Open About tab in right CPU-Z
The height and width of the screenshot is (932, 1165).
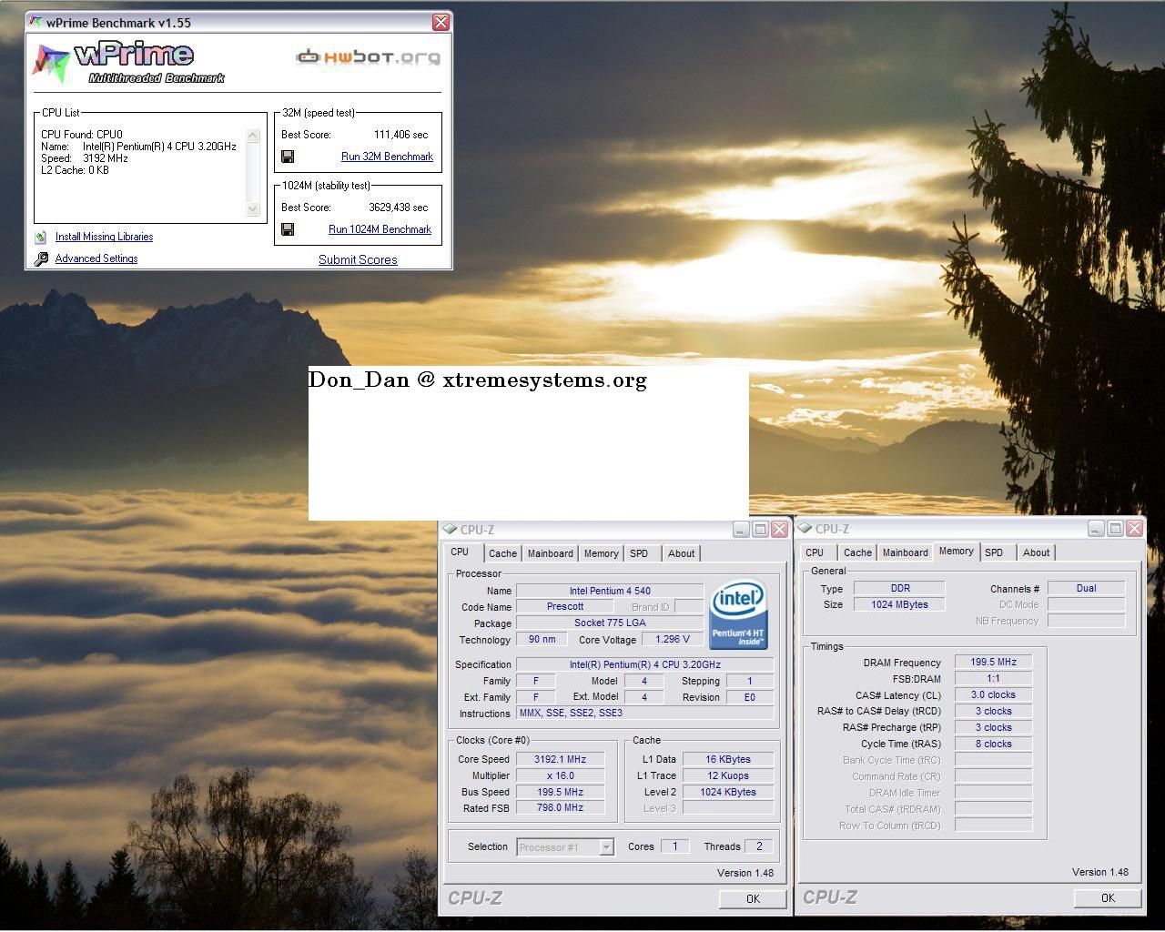(1036, 552)
